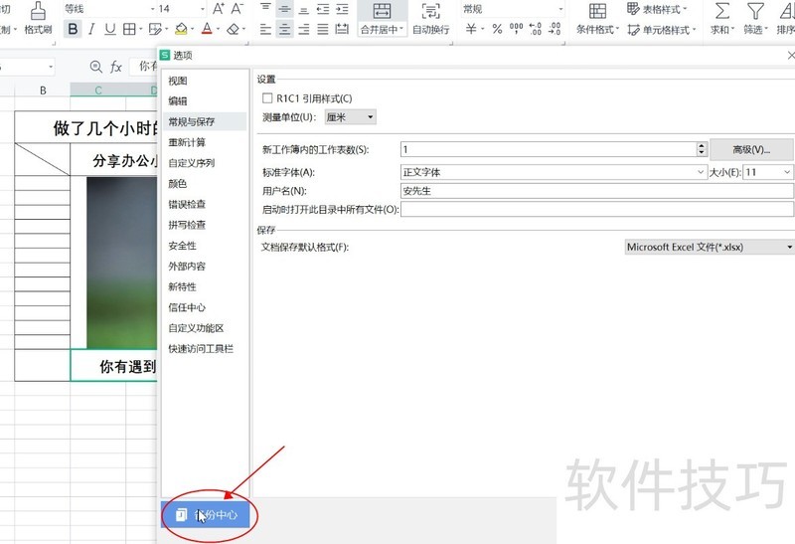Open font size dropdown showing 11
This screenshot has height=544, width=795.
768,172
